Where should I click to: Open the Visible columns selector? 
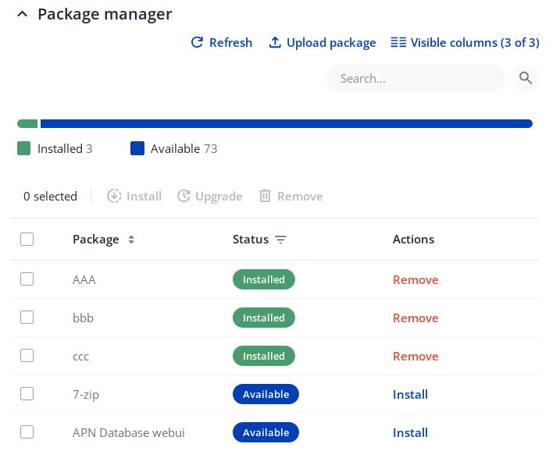(x=465, y=43)
